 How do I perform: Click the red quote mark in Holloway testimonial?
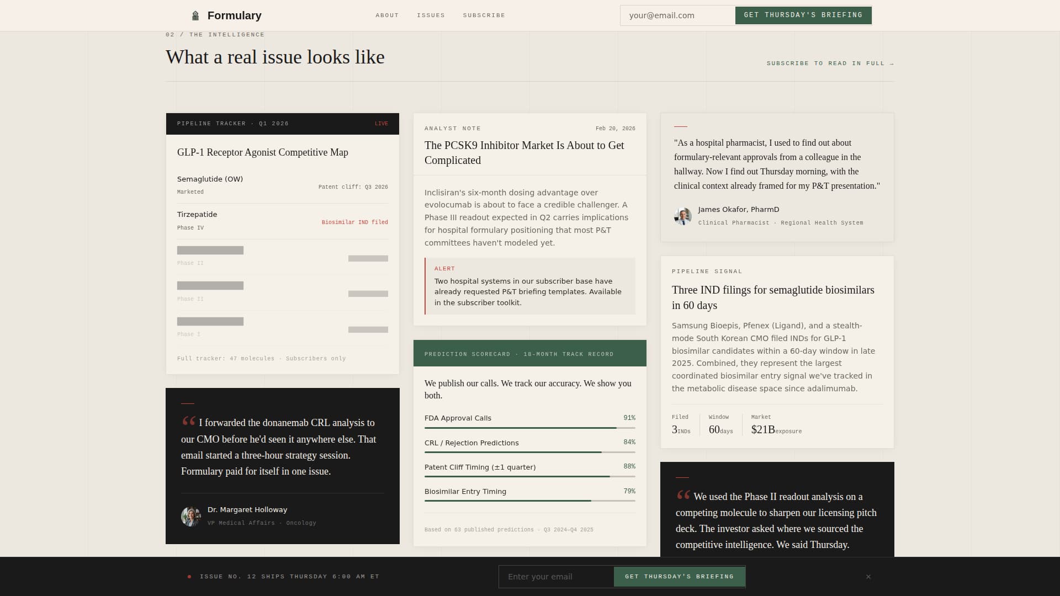click(x=188, y=421)
